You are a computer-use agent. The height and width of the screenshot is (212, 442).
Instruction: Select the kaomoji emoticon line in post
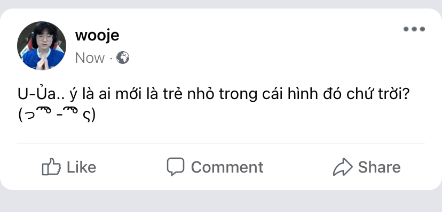[x=57, y=115]
